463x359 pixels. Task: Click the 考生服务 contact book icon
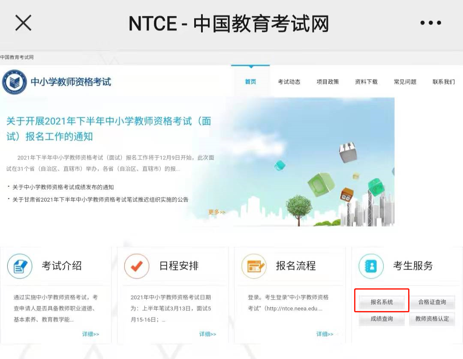[371, 266]
